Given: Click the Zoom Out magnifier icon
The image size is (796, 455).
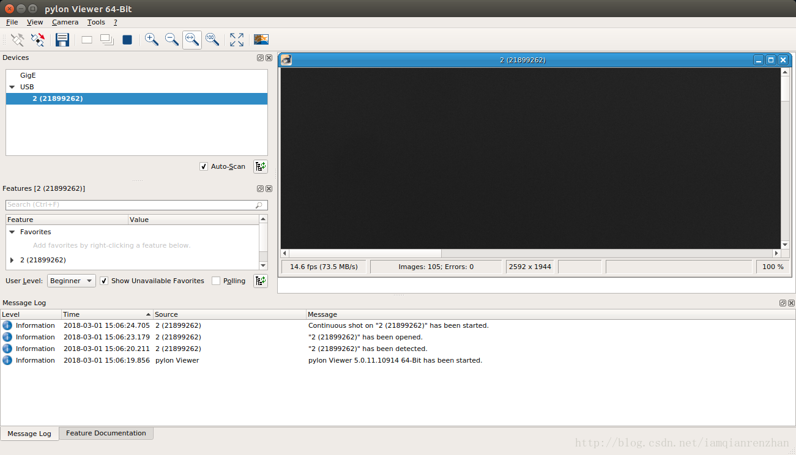Looking at the screenshot, I should click(172, 40).
